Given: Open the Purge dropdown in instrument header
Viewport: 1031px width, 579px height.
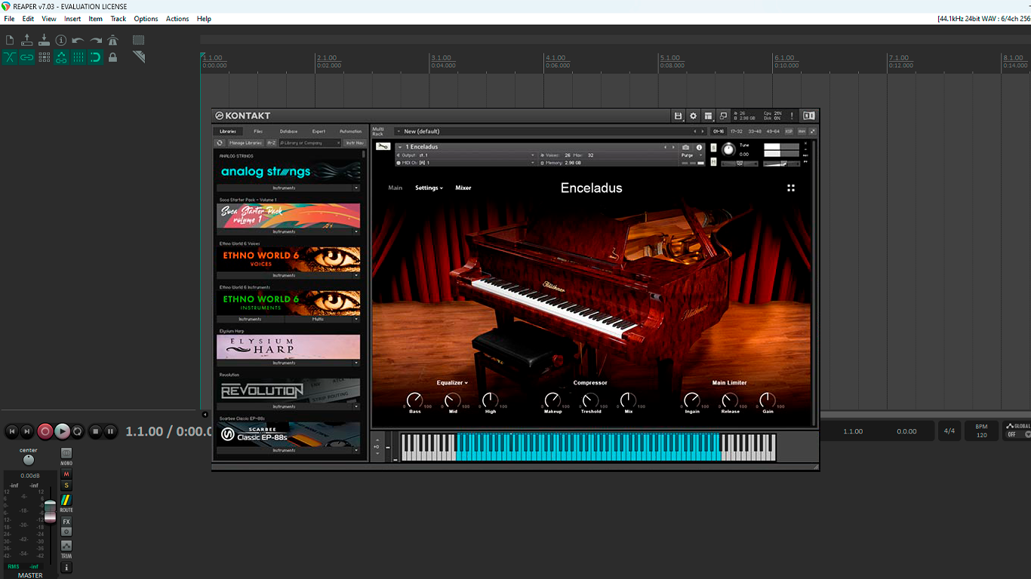Looking at the screenshot, I should (691, 155).
